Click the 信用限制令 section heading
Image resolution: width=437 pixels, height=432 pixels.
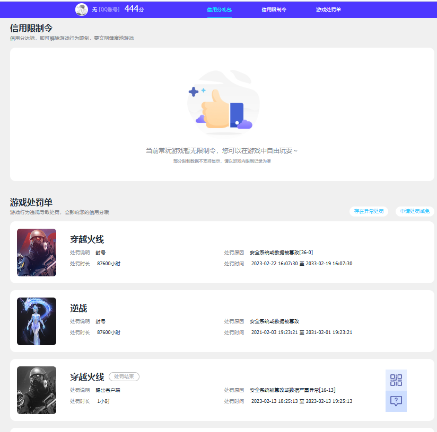tap(31, 28)
